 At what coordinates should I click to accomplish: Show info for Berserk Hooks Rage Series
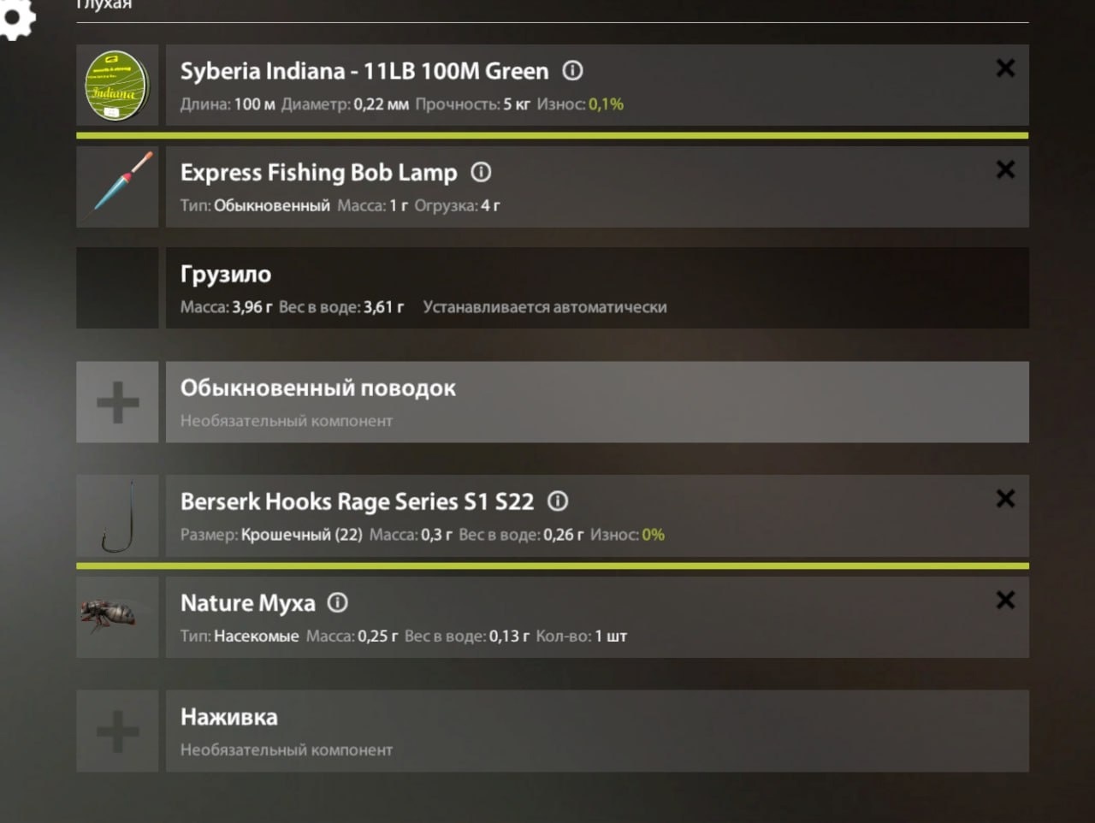point(558,501)
